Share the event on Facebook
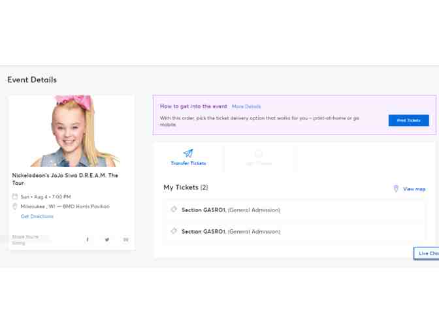The image size is (439, 333). click(x=88, y=240)
